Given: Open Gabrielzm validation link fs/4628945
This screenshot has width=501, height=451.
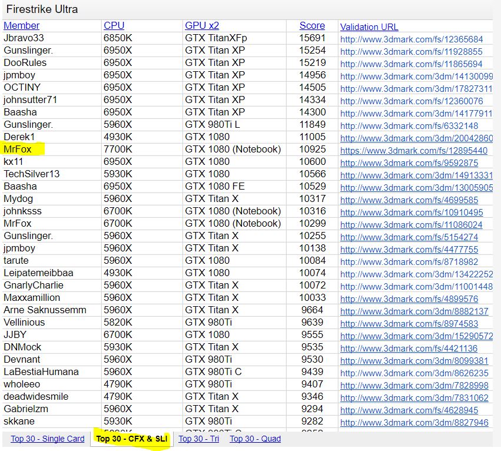Looking at the screenshot, I should click(409, 410).
